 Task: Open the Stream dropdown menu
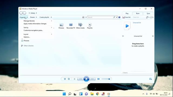[x=33, y=17]
